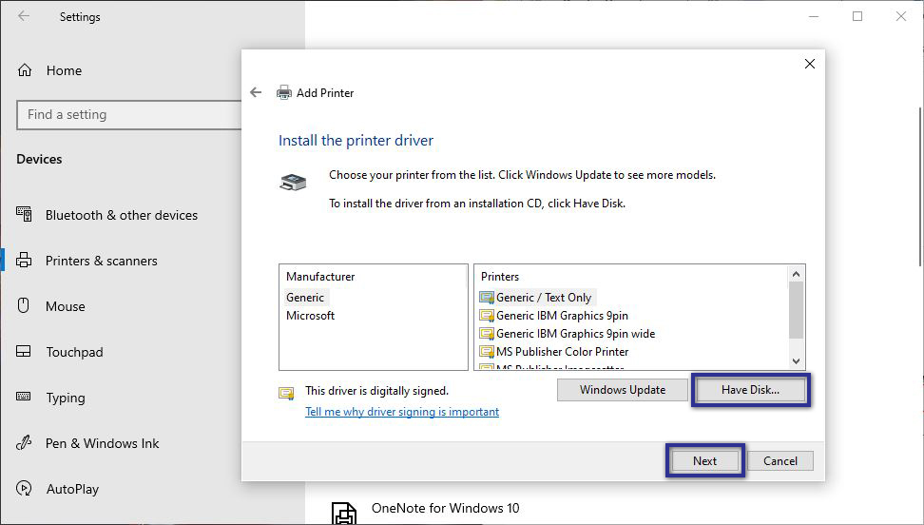Click the Have Disk button

750,390
